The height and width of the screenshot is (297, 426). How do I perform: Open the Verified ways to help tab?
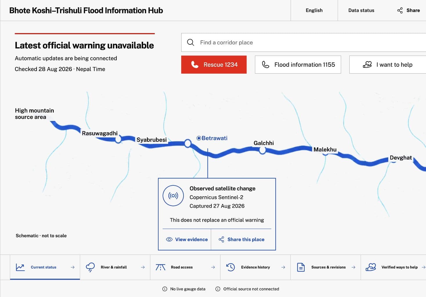click(x=393, y=267)
